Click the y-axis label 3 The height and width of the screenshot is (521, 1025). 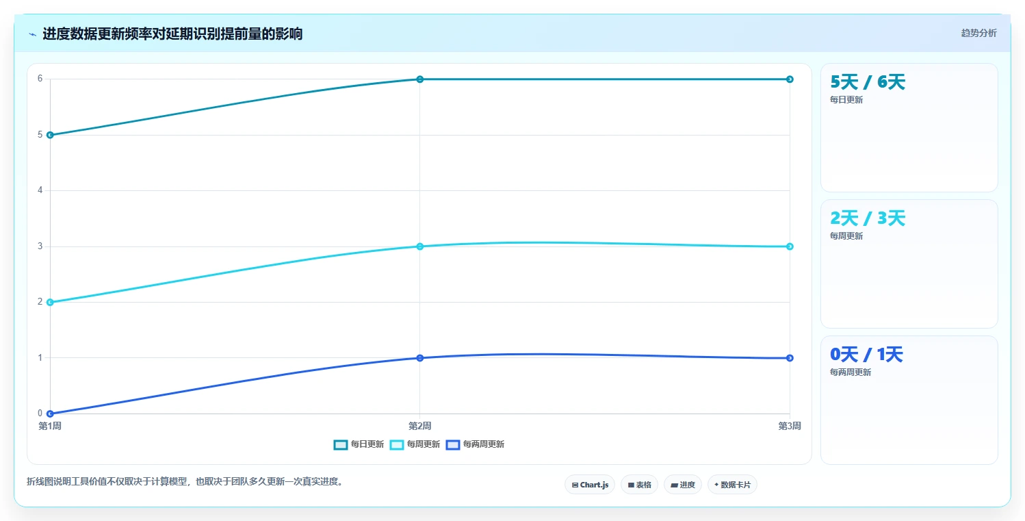[x=40, y=246]
